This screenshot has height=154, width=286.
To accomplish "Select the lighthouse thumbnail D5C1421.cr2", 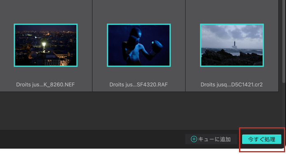I will coord(232,45).
